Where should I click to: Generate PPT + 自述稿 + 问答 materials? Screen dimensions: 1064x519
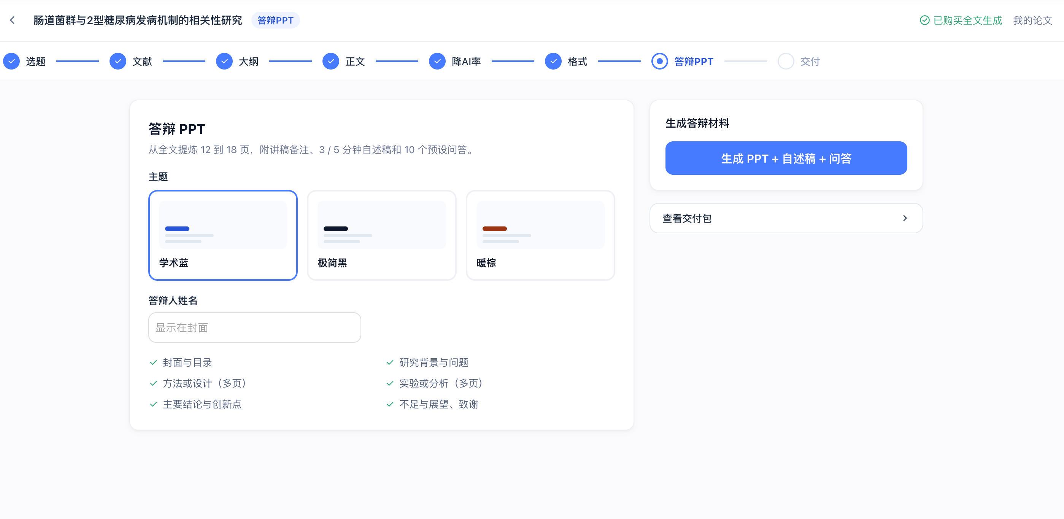pos(786,158)
